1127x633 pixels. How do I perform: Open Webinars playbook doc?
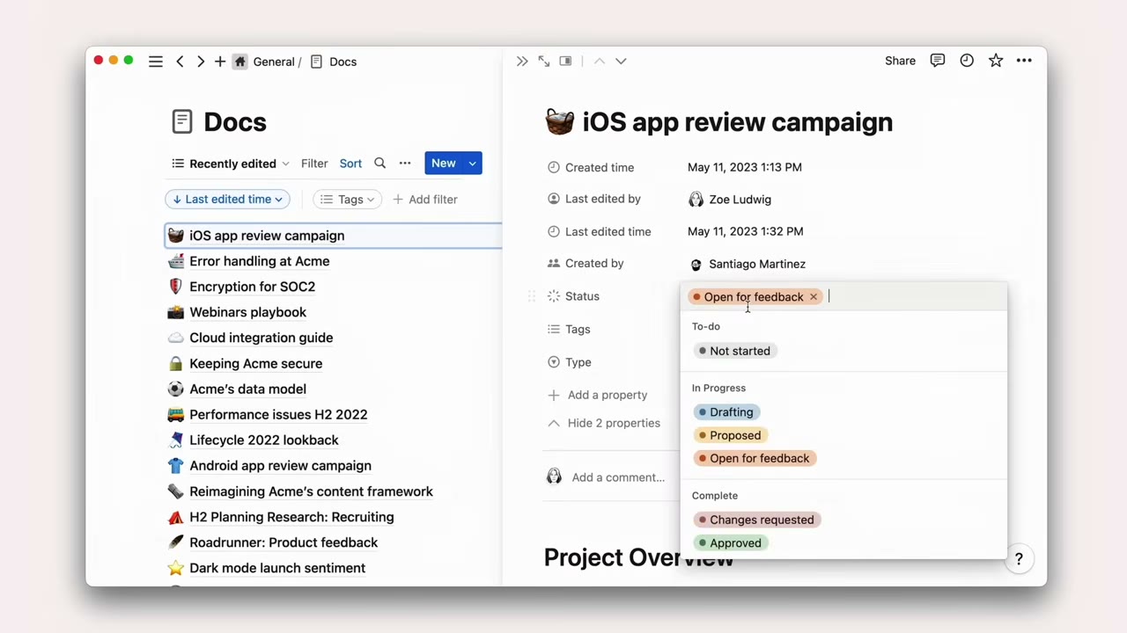[x=247, y=312]
